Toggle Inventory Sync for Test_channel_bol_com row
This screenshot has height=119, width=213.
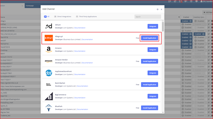199,34
